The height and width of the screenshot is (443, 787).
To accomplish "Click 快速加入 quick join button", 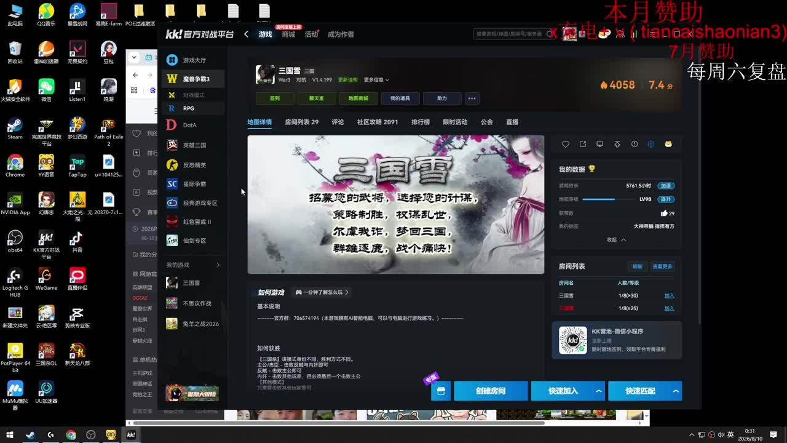I will (x=562, y=391).
